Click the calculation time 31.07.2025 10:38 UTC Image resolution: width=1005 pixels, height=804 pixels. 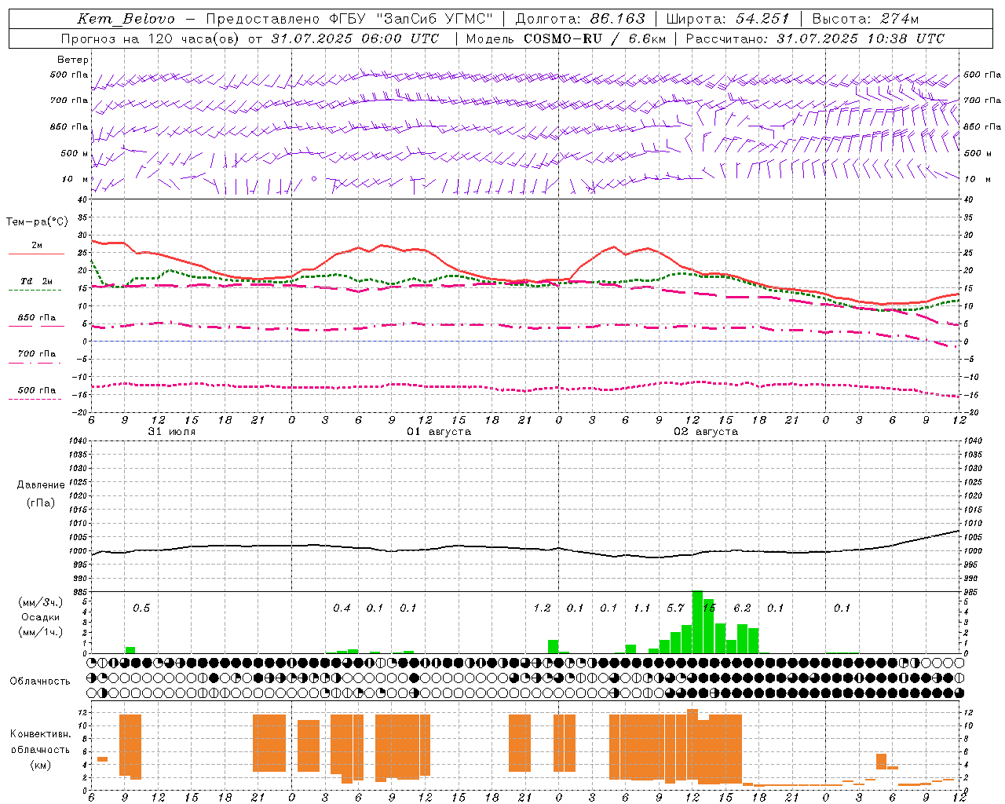(861, 38)
